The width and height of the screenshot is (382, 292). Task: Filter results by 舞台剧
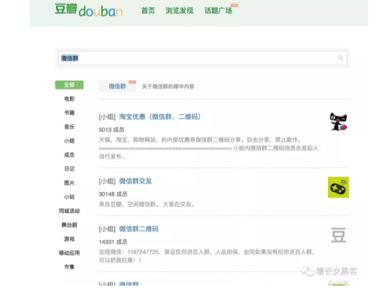point(69,225)
